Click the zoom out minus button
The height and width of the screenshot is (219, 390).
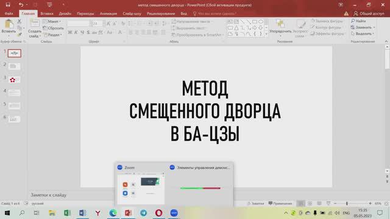(335, 203)
